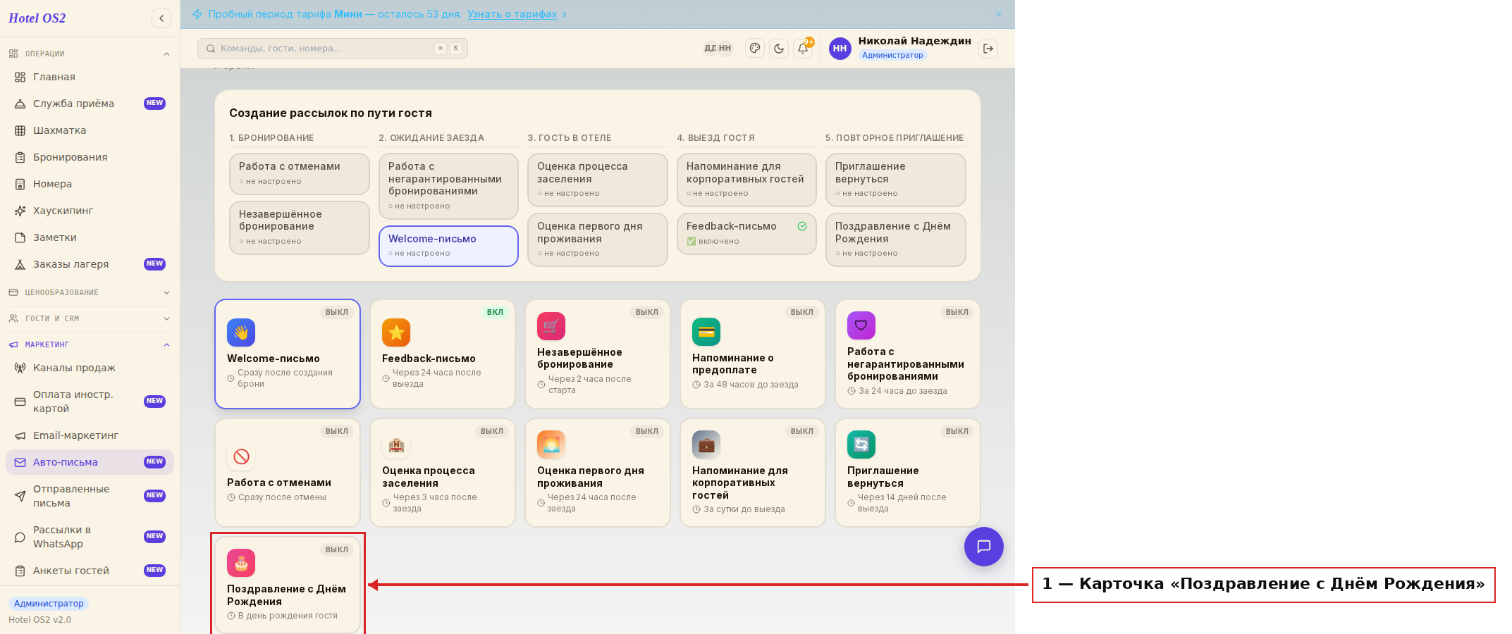Open Заказы лагеря in the sidebar
The image size is (1512, 634).
point(90,264)
